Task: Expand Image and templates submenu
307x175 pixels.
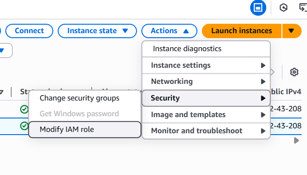Action: point(206,114)
